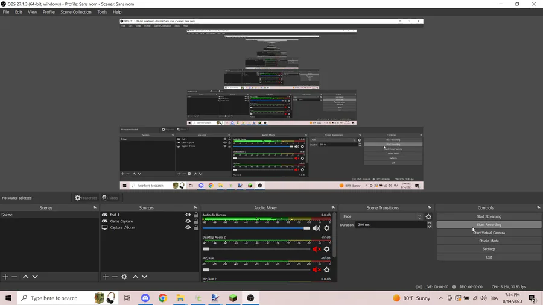543x305 pixels.
Task: Pop out the Controls dock
Action: pos(539,208)
